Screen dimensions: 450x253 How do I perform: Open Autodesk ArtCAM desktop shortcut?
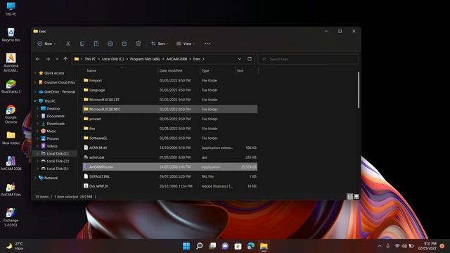pyautogui.click(x=11, y=63)
